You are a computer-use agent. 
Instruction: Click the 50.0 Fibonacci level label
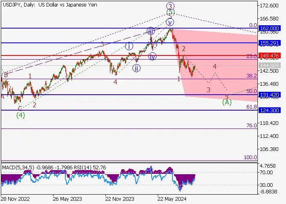[252, 91]
